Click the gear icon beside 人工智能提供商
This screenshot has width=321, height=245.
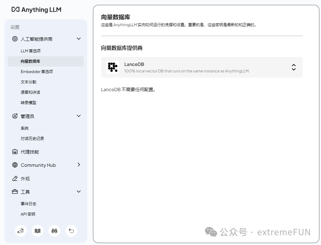click(x=15, y=39)
